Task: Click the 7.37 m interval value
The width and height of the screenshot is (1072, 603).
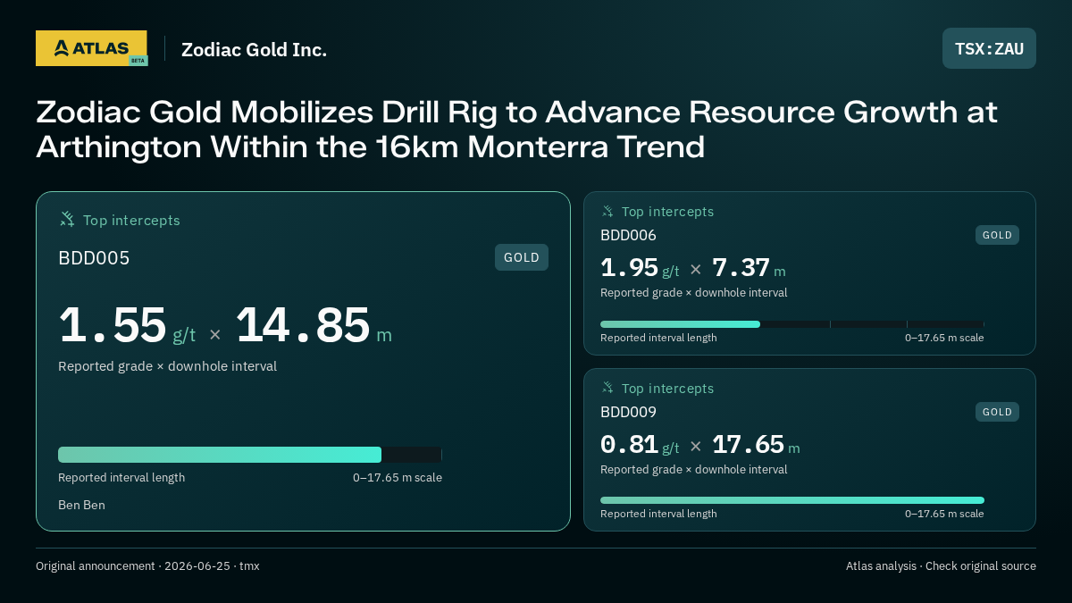Action: 749,268
